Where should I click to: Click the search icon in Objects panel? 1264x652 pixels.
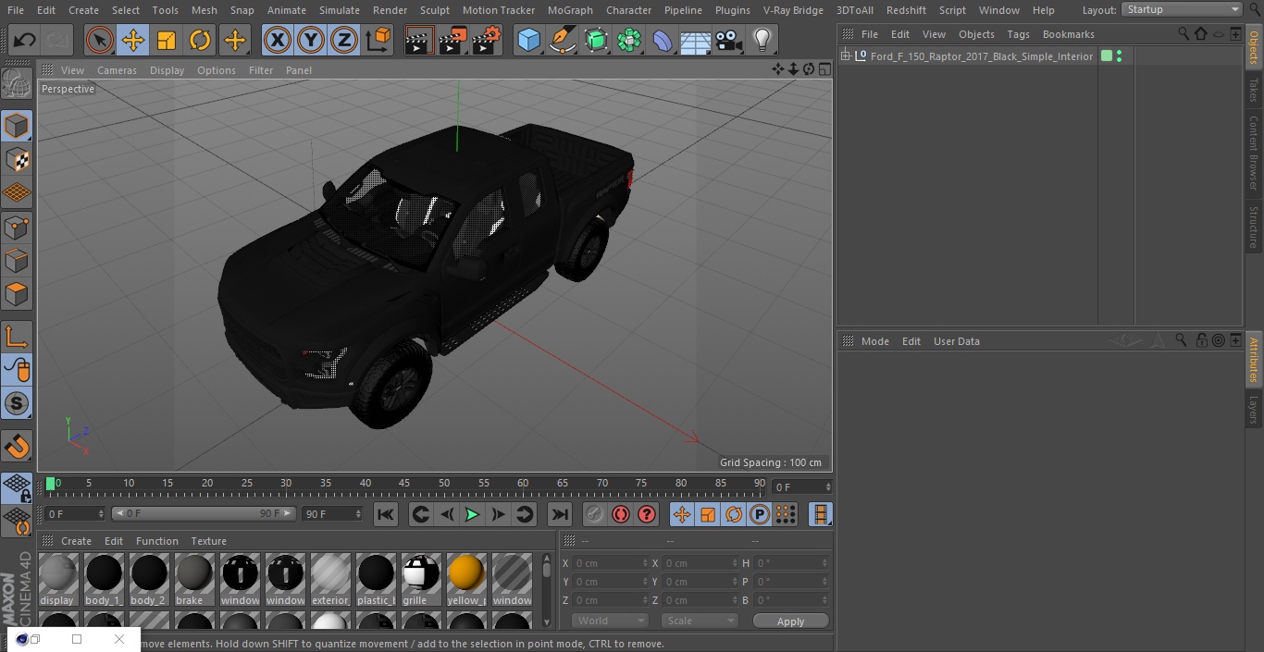(1183, 33)
